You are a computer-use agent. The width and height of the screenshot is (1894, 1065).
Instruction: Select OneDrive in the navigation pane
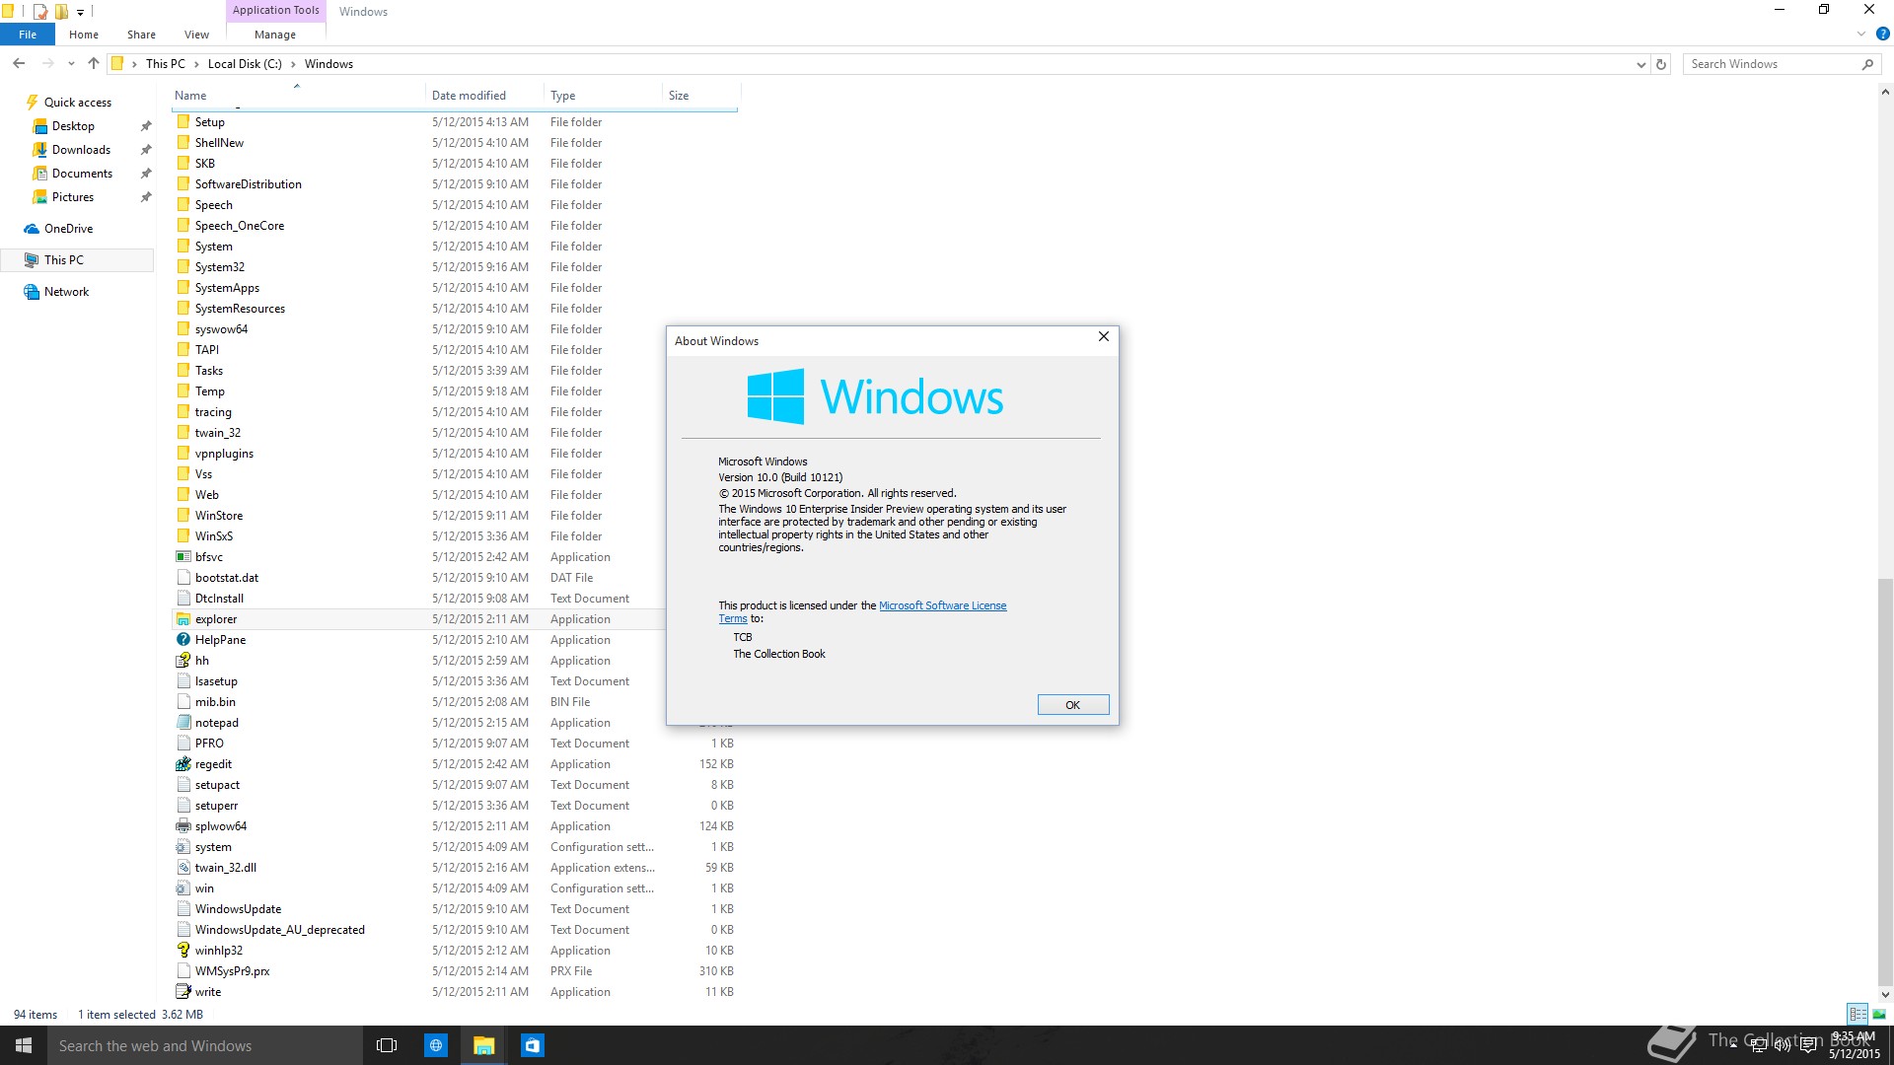[x=68, y=229]
